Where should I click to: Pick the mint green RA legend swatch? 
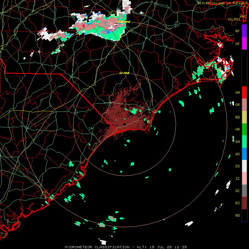click(x=244, y=142)
